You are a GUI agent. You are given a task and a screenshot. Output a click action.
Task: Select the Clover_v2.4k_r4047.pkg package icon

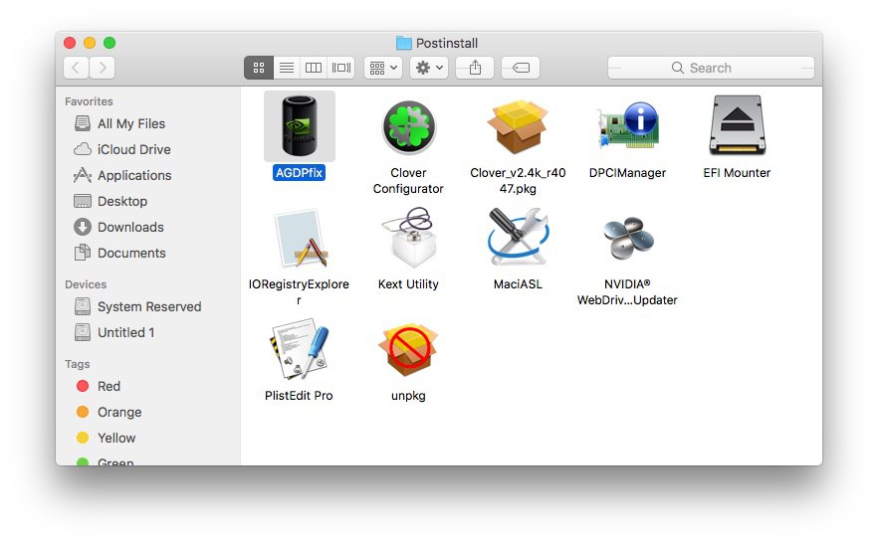518,126
